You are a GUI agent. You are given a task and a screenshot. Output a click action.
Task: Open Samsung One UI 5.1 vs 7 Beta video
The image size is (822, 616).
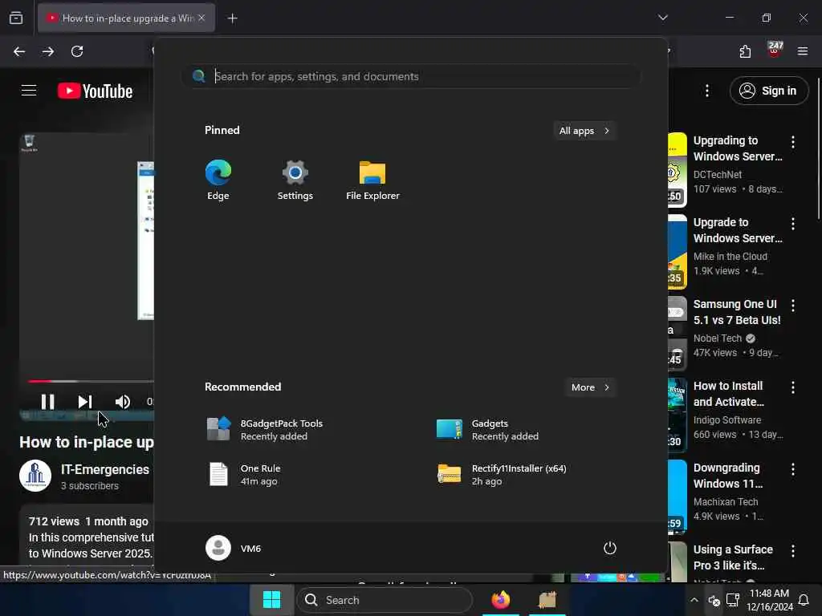point(737,312)
